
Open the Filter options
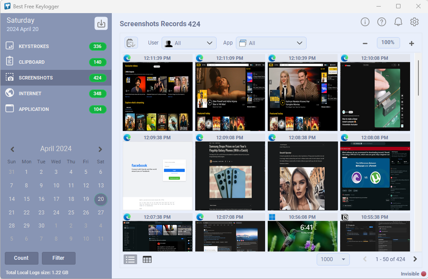coord(59,258)
